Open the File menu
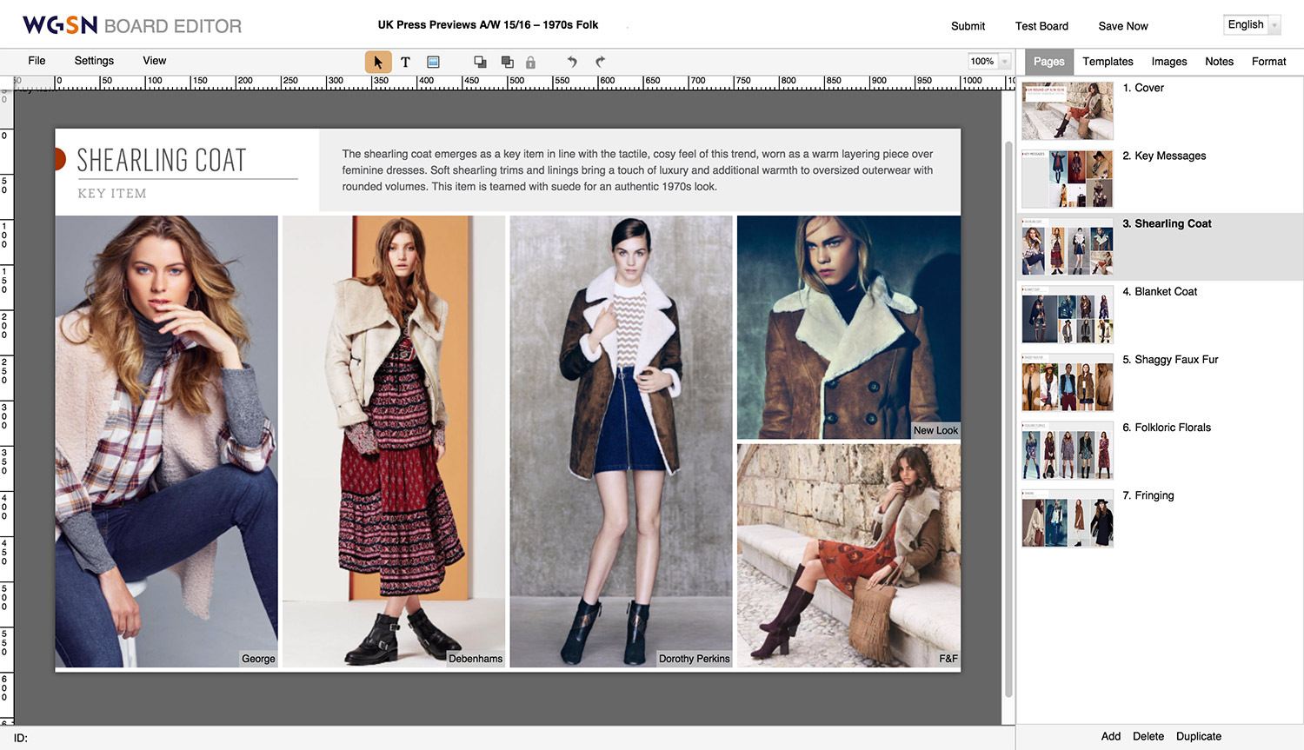1304x750 pixels. tap(37, 61)
